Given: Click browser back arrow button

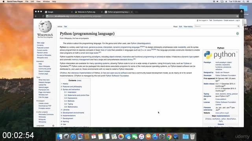Looking at the screenshot, I should pyautogui.click(x=36, y=16).
